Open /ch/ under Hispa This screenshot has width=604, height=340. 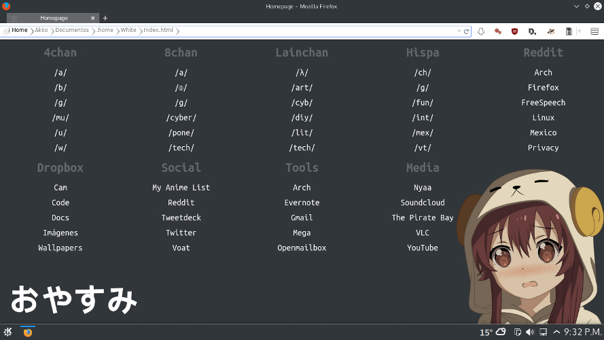pyautogui.click(x=423, y=73)
